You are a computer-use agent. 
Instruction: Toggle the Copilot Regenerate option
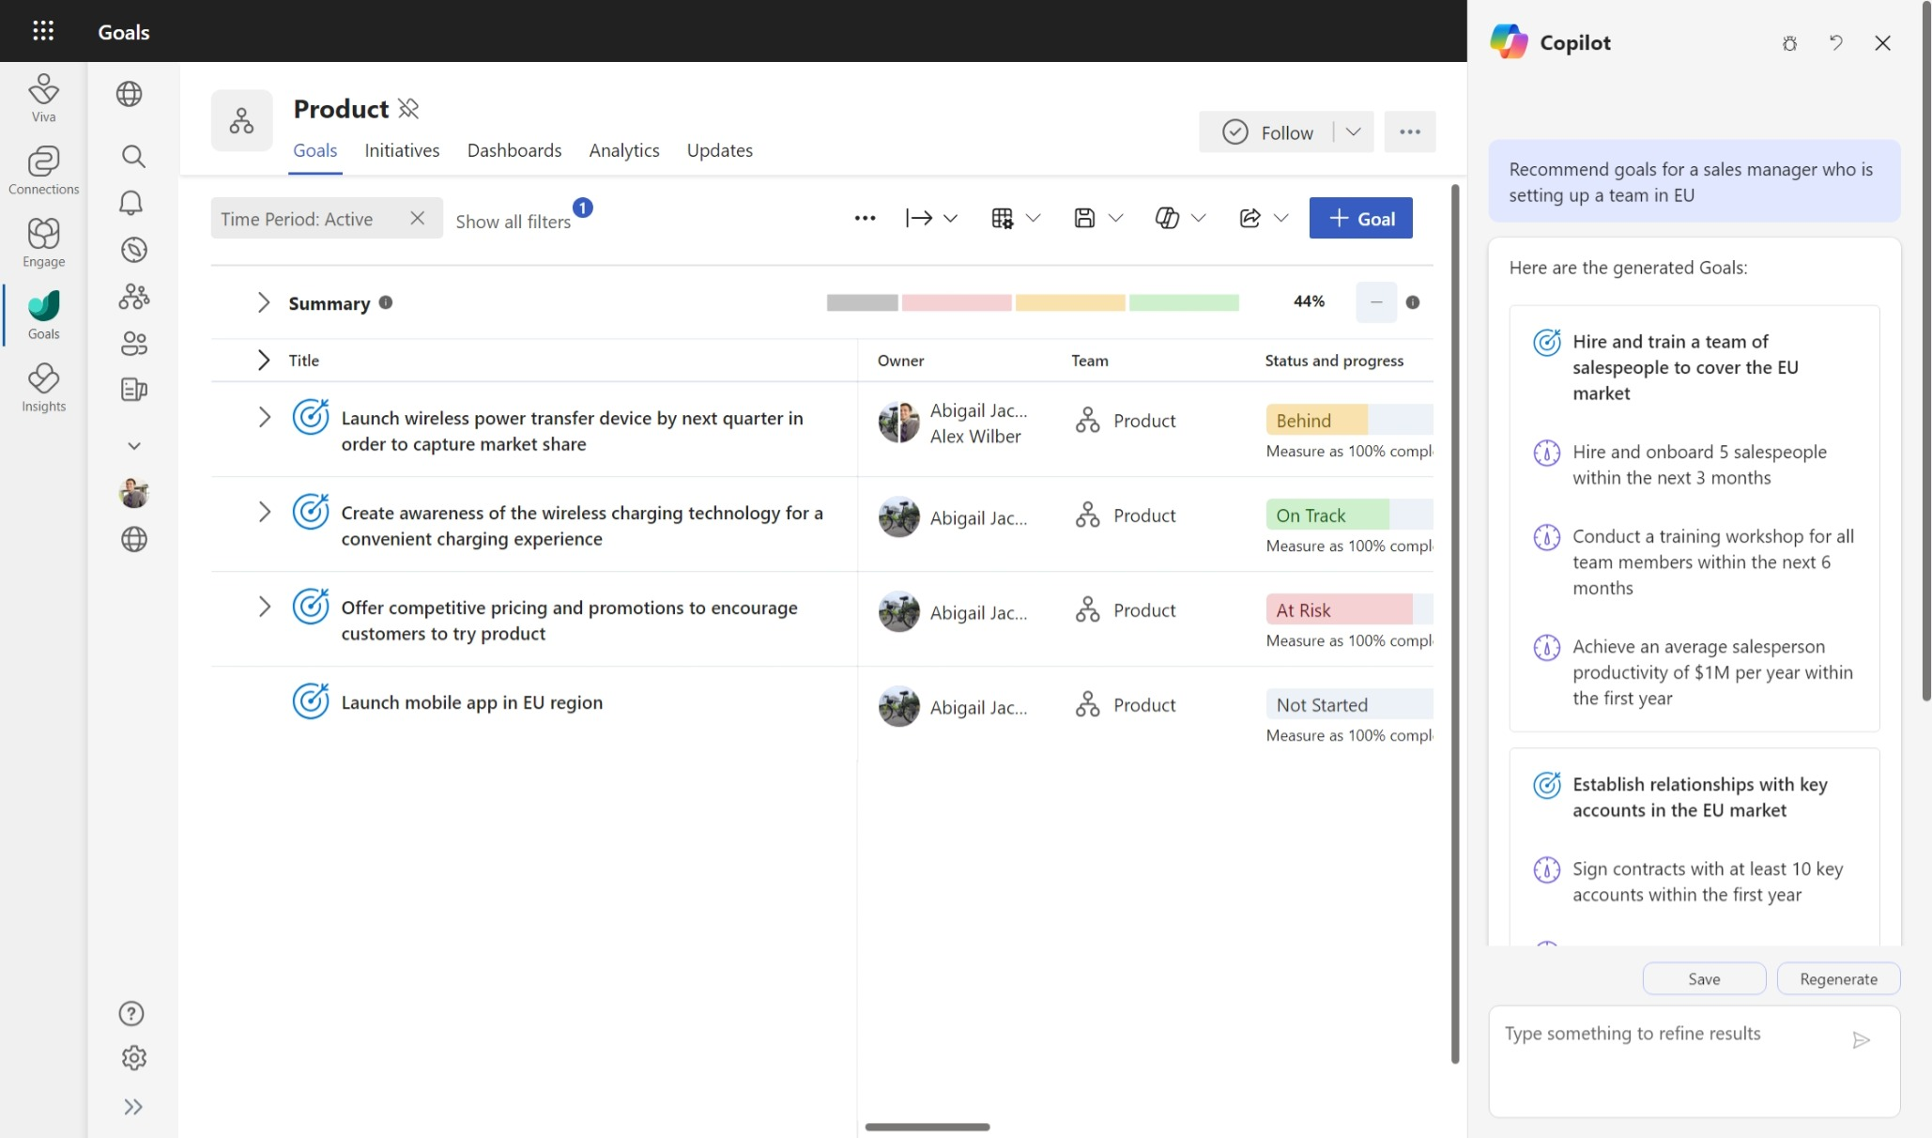[x=1838, y=978]
